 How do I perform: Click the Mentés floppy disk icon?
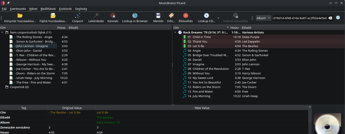click(x=158, y=16)
